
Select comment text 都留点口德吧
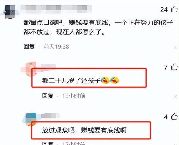tap(43, 22)
